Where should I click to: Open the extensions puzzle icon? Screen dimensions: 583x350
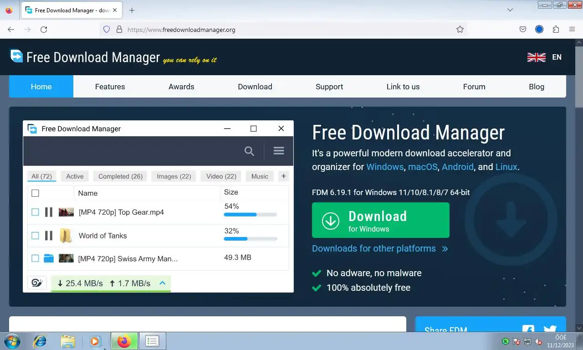(556, 29)
